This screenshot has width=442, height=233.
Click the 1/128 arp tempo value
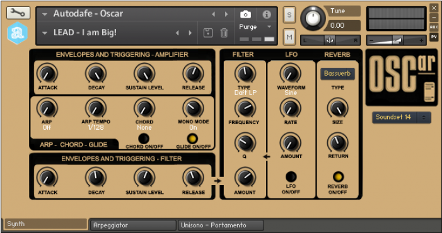tap(96, 127)
